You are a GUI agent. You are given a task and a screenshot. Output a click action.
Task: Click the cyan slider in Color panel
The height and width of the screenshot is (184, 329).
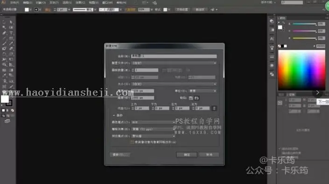click(x=304, y=24)
